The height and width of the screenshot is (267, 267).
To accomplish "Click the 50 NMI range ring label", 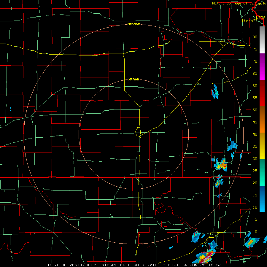I will tap(133, 79).
